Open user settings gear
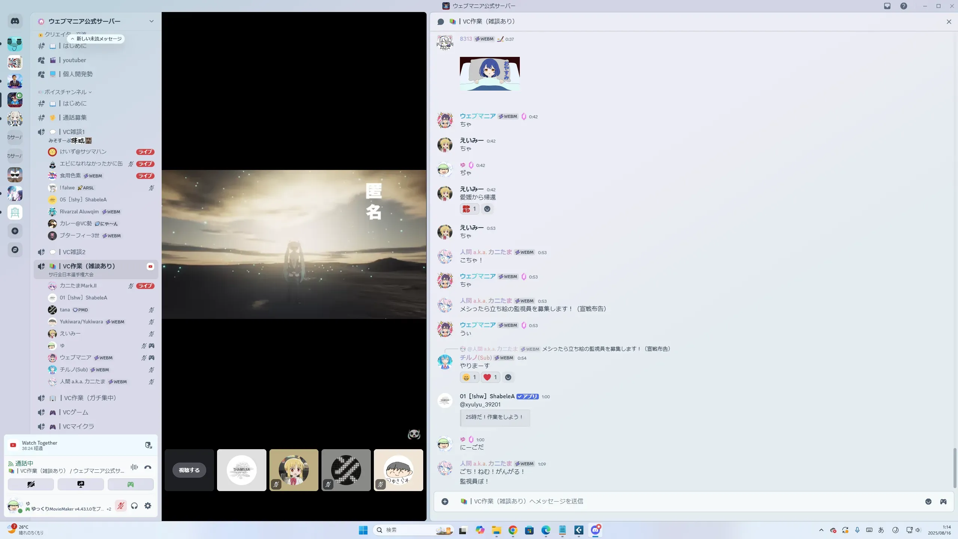Viewport: 958px width, 539px height. 148,506
